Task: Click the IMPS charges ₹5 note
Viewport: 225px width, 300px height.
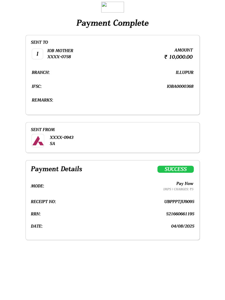Action: click(178, 189)
